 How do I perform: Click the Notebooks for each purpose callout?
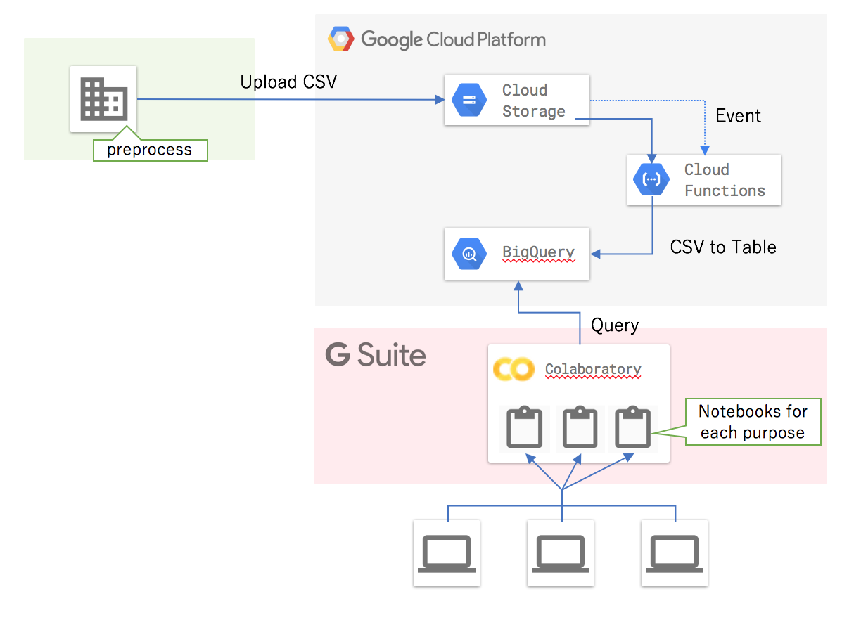(x=752, y=422)
